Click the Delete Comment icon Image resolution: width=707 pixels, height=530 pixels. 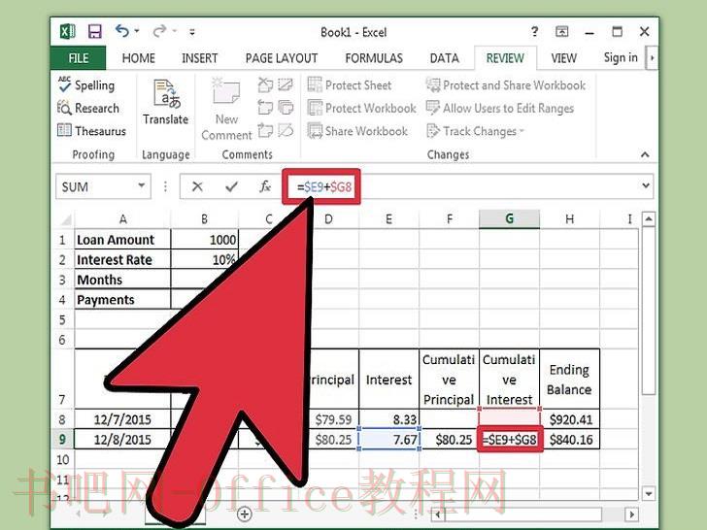(x=265, y=84)
